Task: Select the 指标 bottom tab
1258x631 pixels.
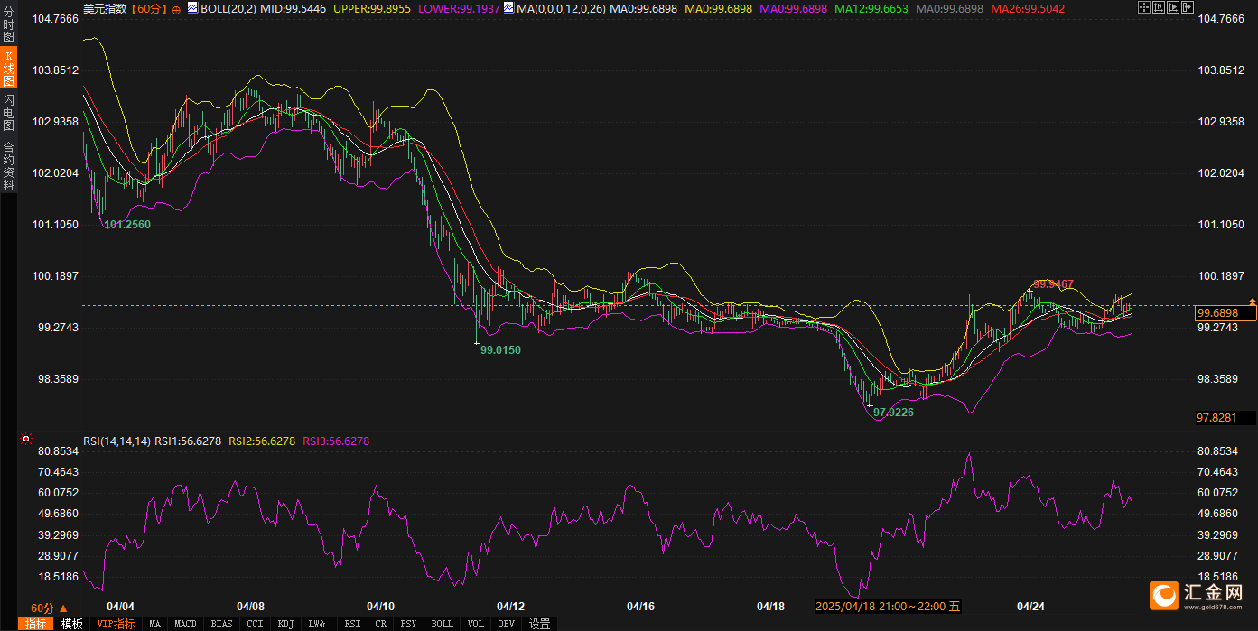Action: click(x=36, y=624)
